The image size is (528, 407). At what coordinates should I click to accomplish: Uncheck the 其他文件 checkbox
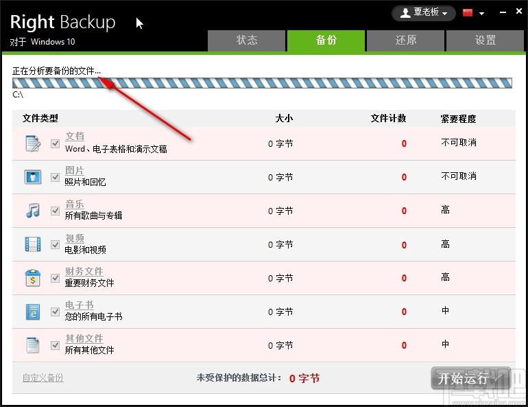(x=56, y=346)
